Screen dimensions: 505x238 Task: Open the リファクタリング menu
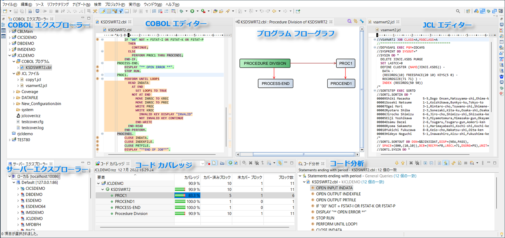click(x=58, y=4)
